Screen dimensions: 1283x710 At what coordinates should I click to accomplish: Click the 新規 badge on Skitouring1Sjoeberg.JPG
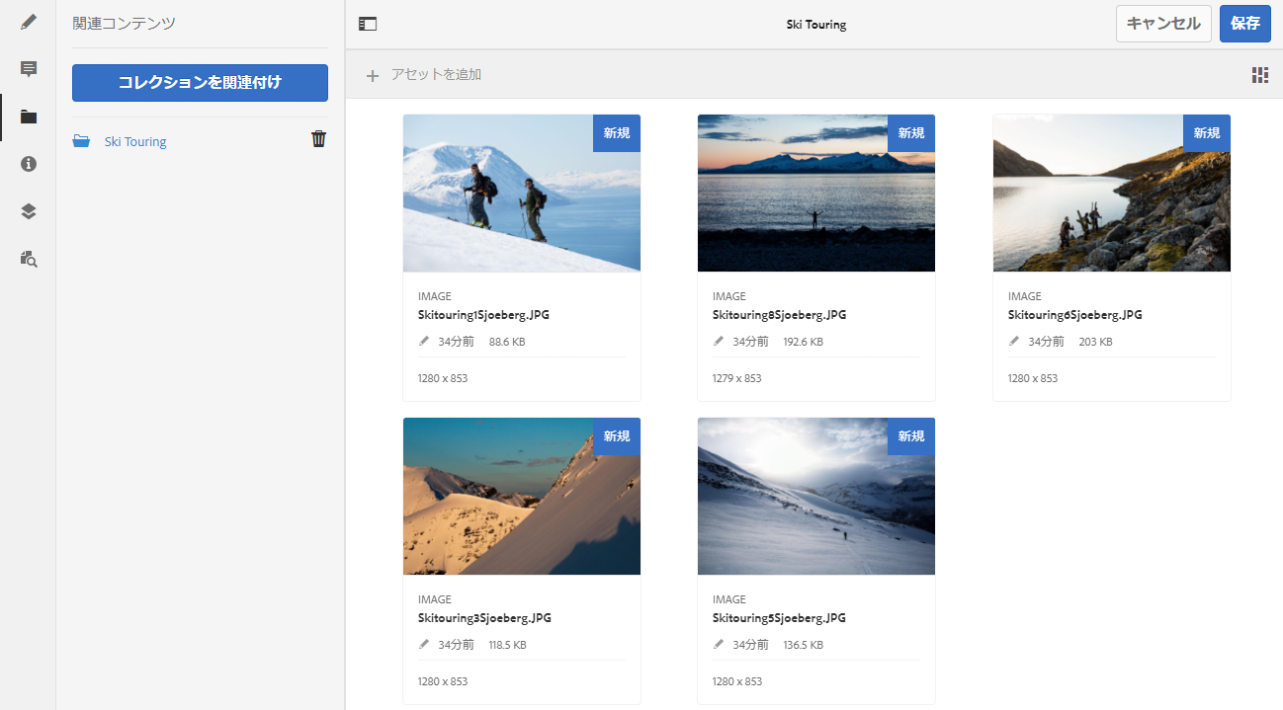[x=617, y=133]
